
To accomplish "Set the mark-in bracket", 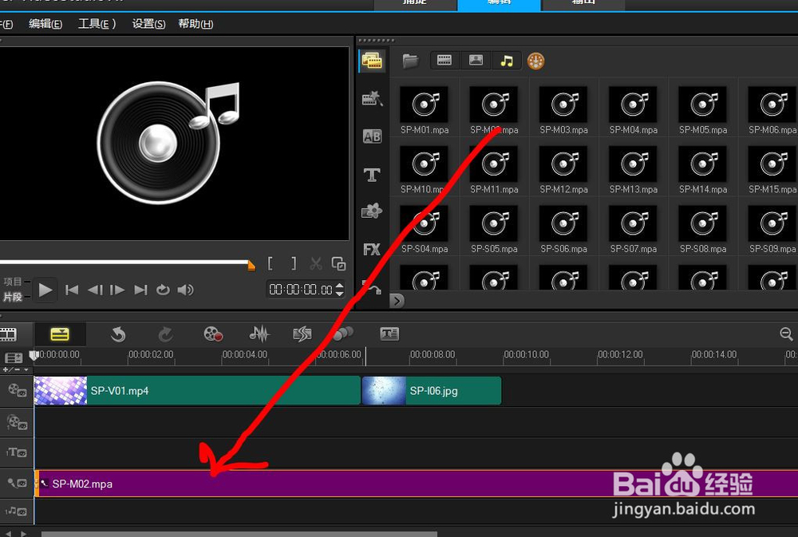I will click(271, 263).
